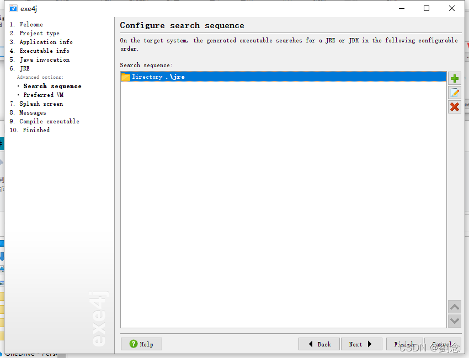
Task: Select the Directory .\jre list row
Action: click(x=283, y=77)
